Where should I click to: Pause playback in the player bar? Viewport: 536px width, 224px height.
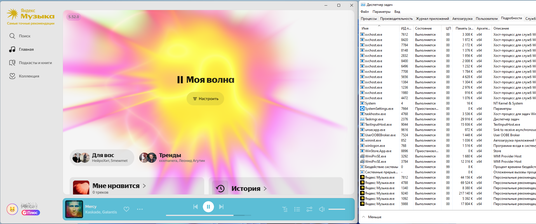click(x=208, y=207)
